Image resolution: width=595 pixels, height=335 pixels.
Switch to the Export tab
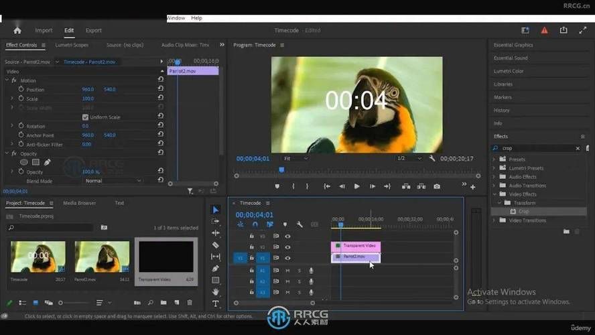pos(93,30)
